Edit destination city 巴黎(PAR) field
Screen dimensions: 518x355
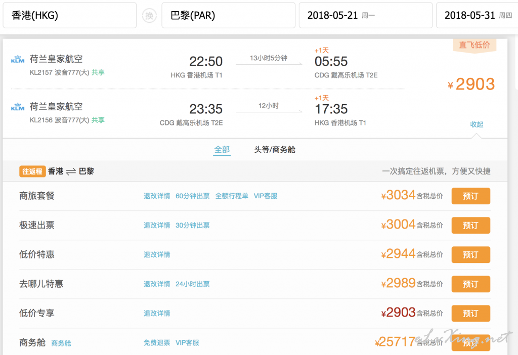[228, 16]
